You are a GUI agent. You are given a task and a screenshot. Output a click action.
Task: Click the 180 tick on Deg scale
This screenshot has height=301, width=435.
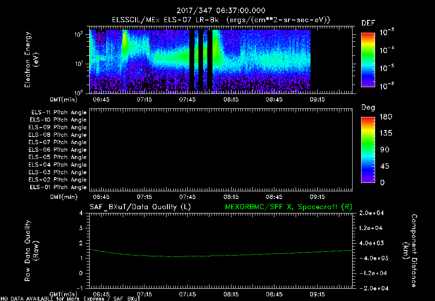pyautogui.click(x=386, y=117)
